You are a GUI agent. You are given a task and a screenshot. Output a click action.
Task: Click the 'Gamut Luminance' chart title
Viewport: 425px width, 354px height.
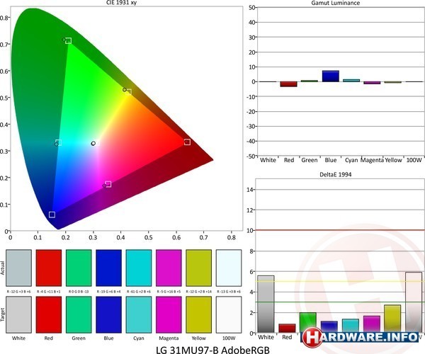336,3
